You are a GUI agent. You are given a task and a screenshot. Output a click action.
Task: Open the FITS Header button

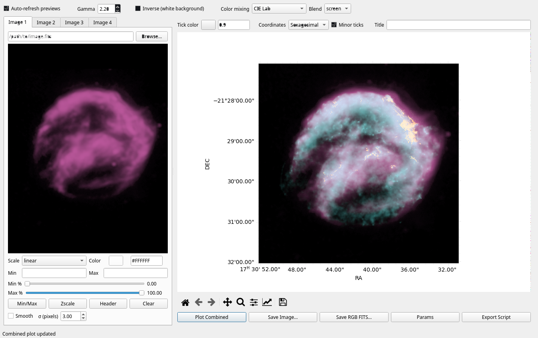(x=108, y=303)
